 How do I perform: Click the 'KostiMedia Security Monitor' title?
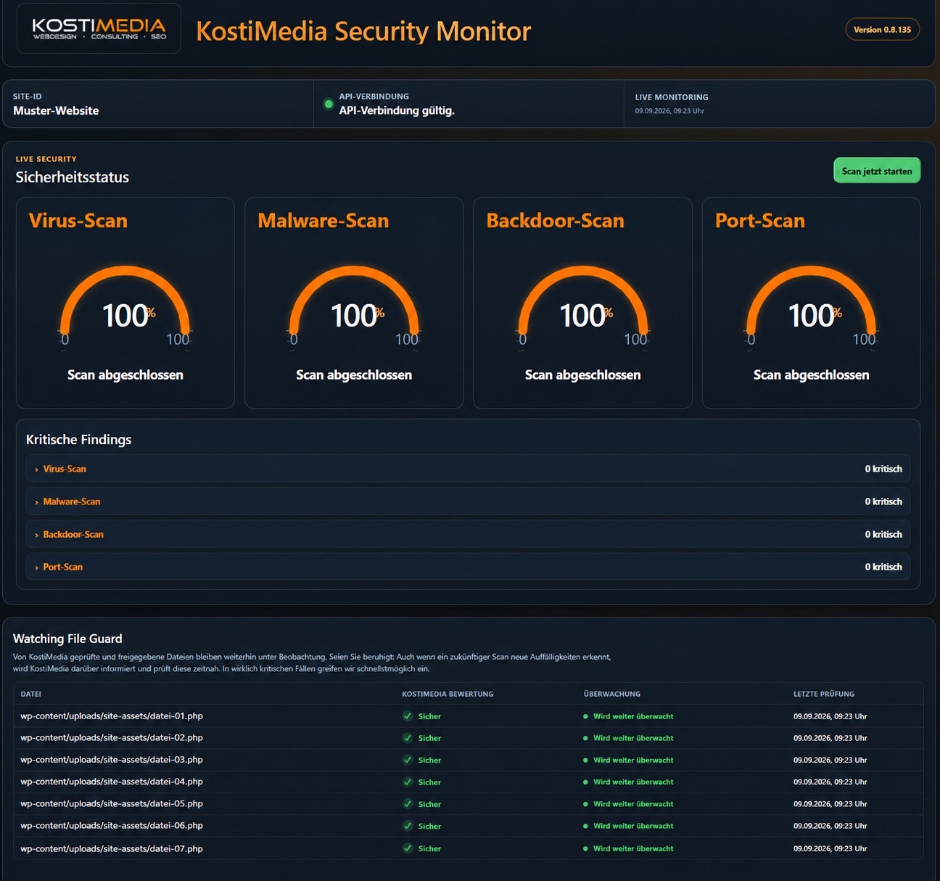point(363,31)
